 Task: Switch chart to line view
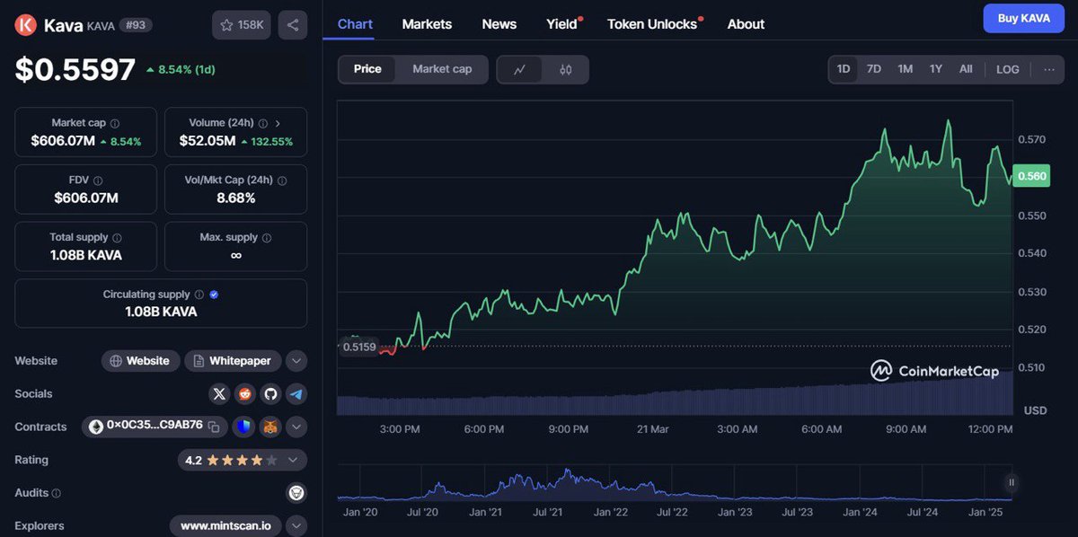(520, 70)
